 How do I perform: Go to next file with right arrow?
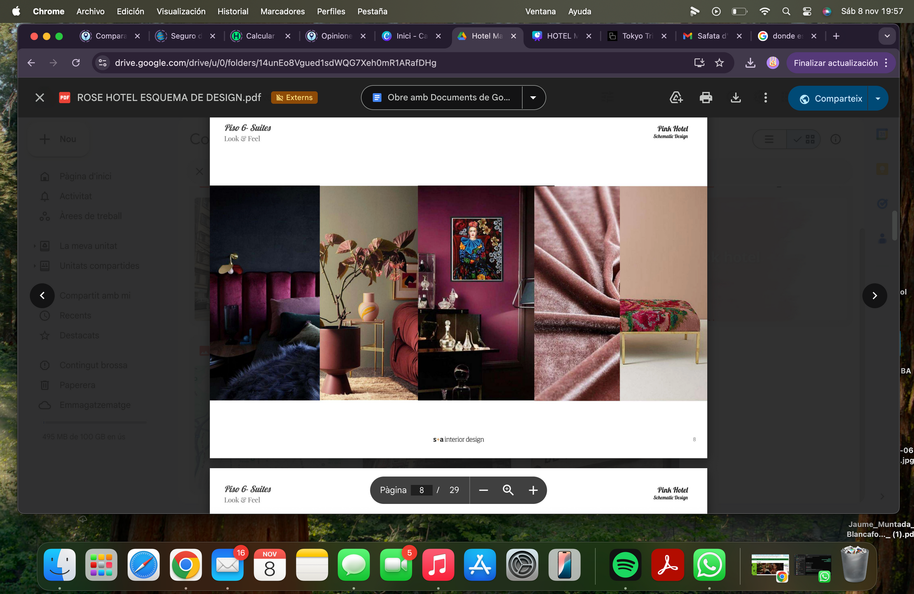(874, 296)
